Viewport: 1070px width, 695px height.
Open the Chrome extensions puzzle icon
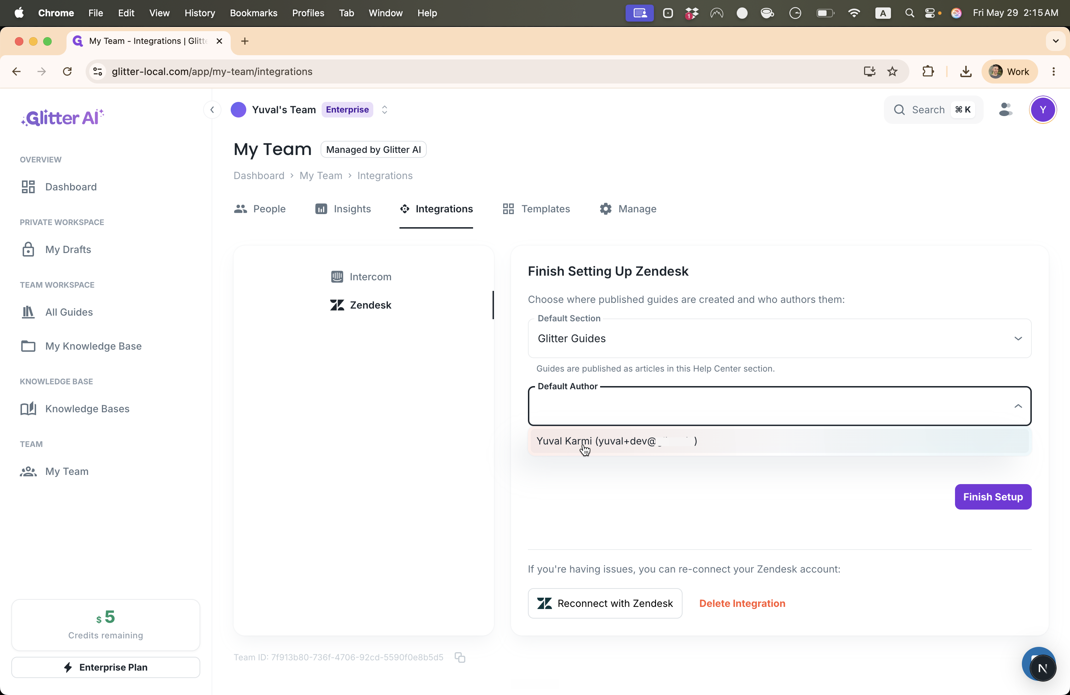pyautogui.click(x=928, y=71)
